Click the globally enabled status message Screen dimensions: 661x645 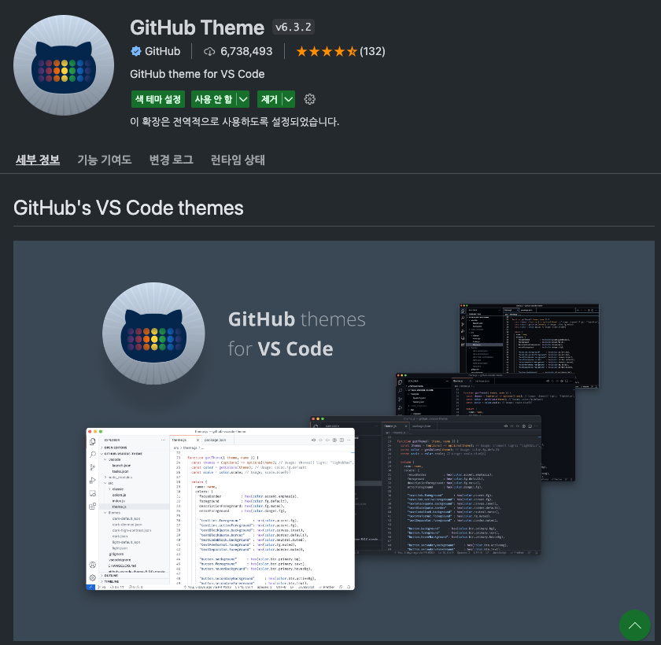point(234,122)
